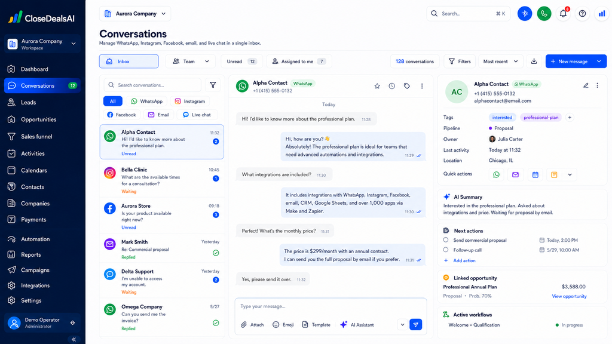The image size is (612, 344).
Task: Star the Alpha Contact conversation
Action: click(377, 86)
